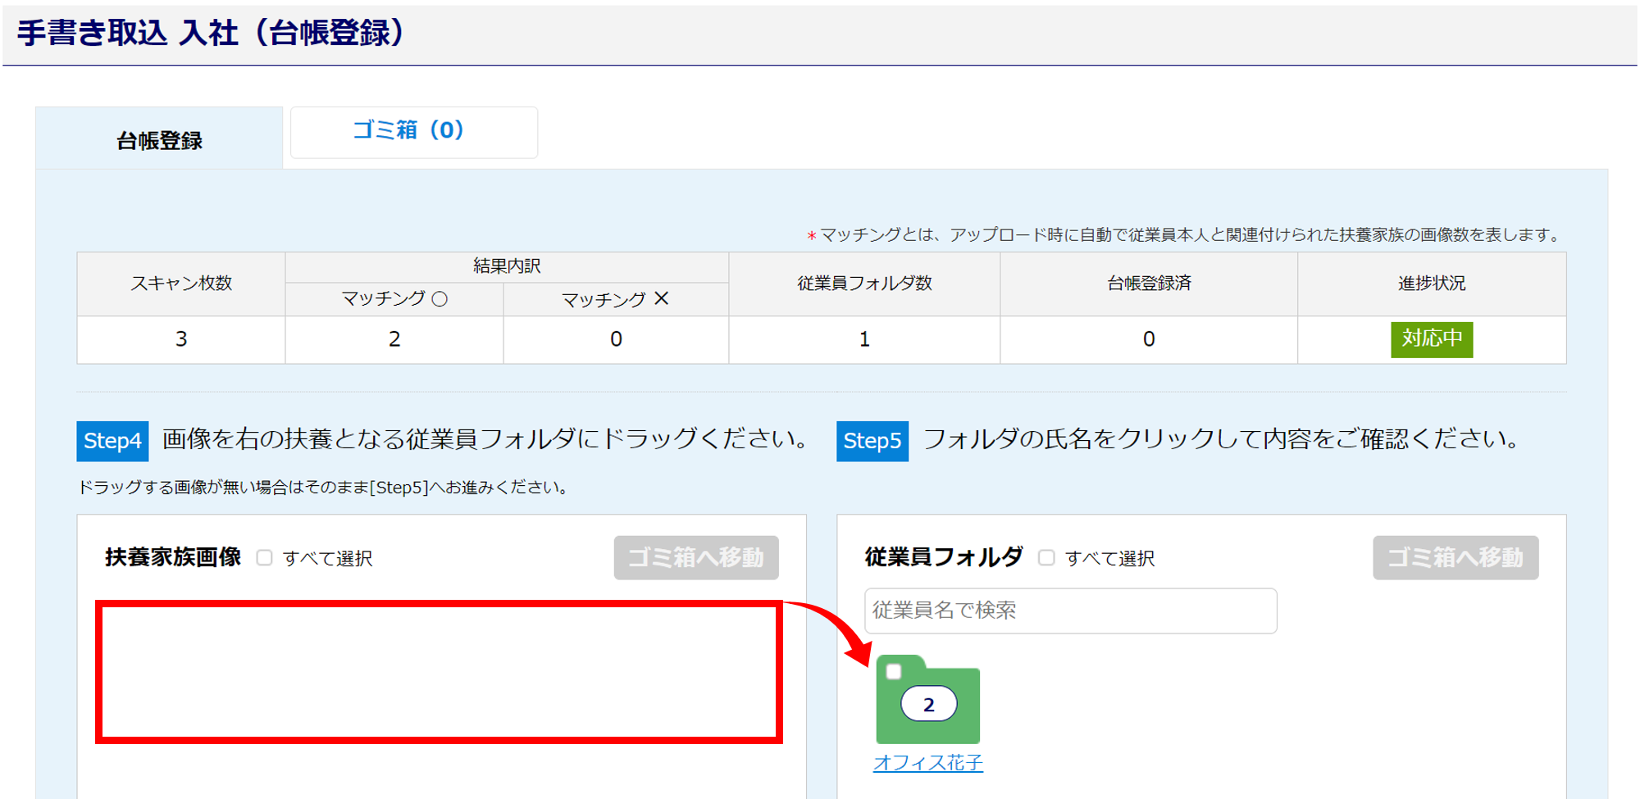The height and width of the screenshot is (799, 1640).
Task: Click the green 対応中 status badge
Action: pyautogui.click(x=1431, y=339)
